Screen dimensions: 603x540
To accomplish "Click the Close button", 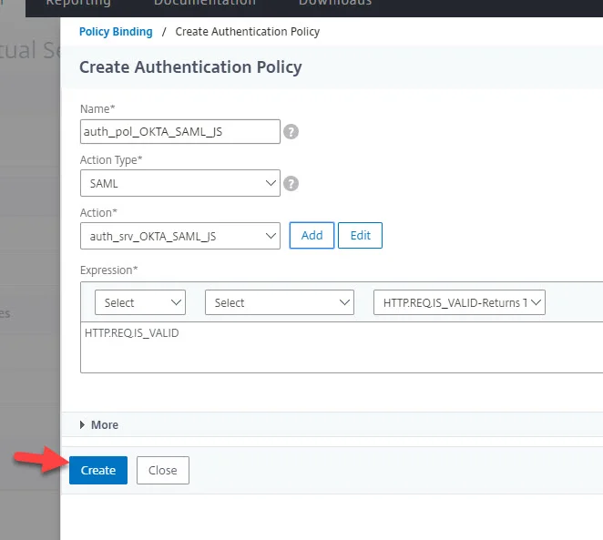I will pyautogui.click(x=163, y=470).
